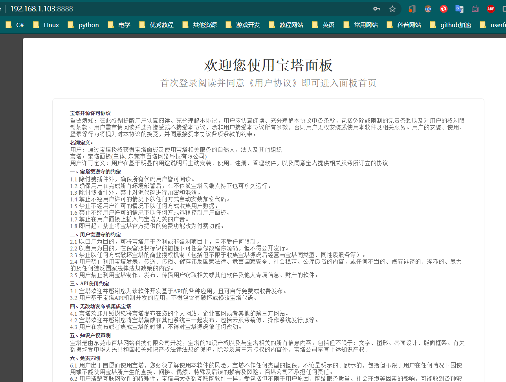Click the 名词定义 heading
This screenshot has height=382, width=506.
(82, 143)
